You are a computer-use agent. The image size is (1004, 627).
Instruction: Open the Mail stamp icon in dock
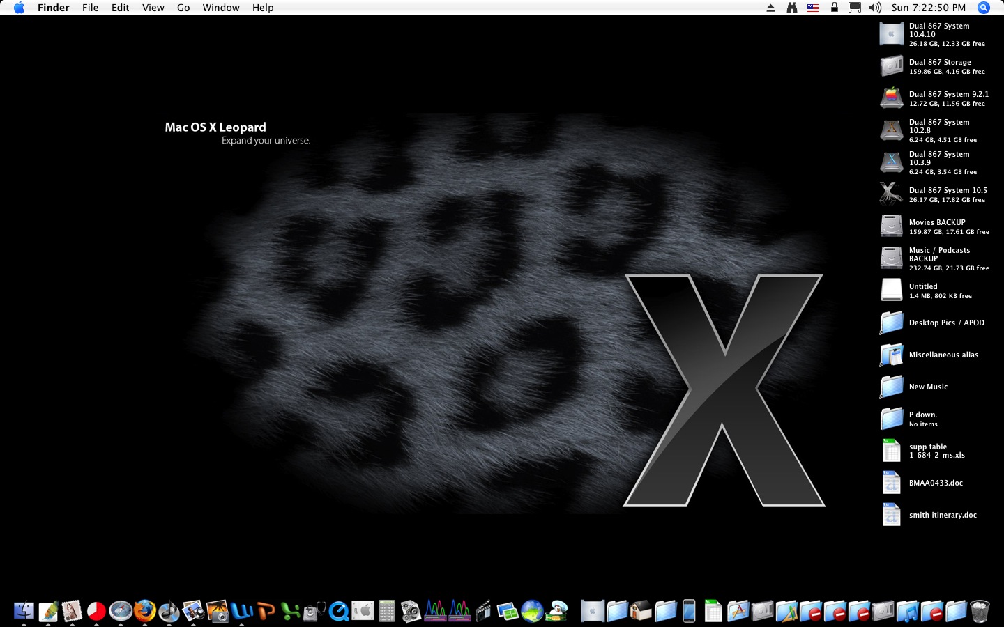point(73,611)
